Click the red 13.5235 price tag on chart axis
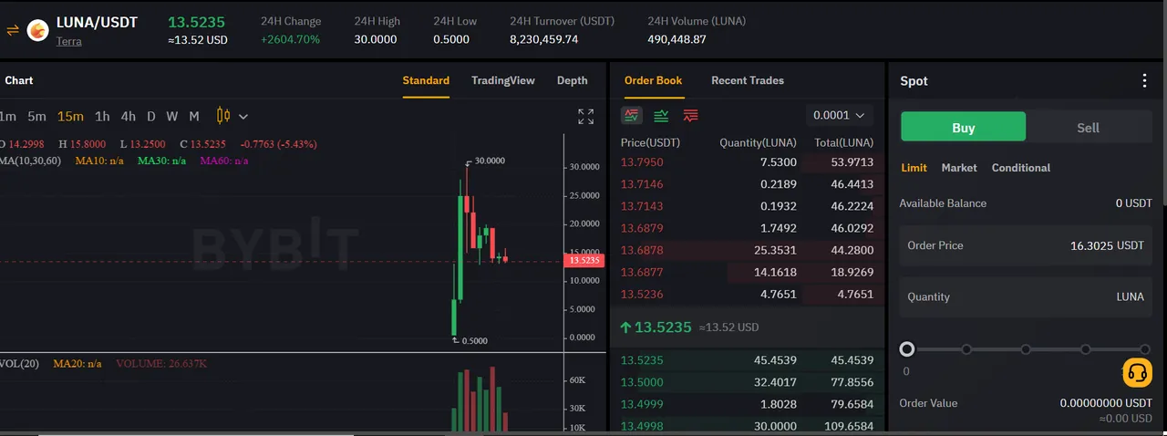Viewport: 1167px width, 436px height. (584, 261)
